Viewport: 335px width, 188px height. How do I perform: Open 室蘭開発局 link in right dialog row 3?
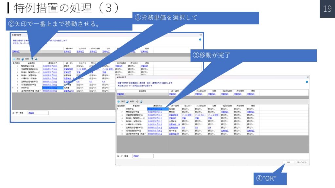pos(173,115)
